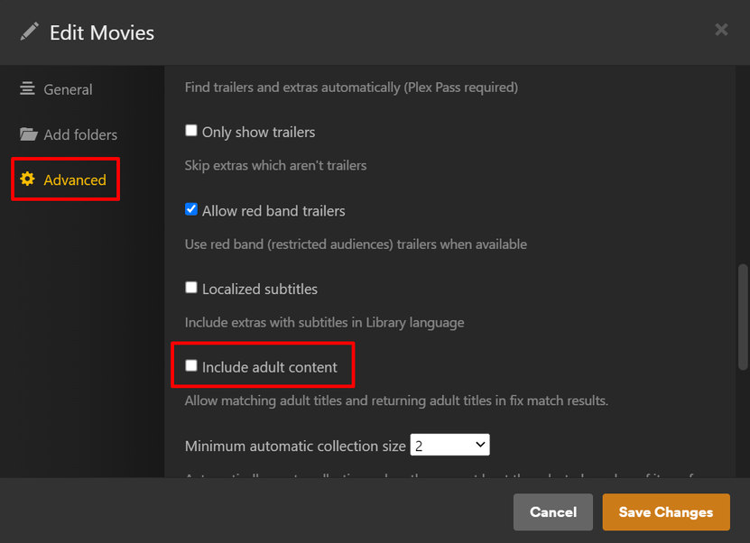Viewport: 750px width, 543px height.
Task: Select the Advanced tab label
Action: 75,179
